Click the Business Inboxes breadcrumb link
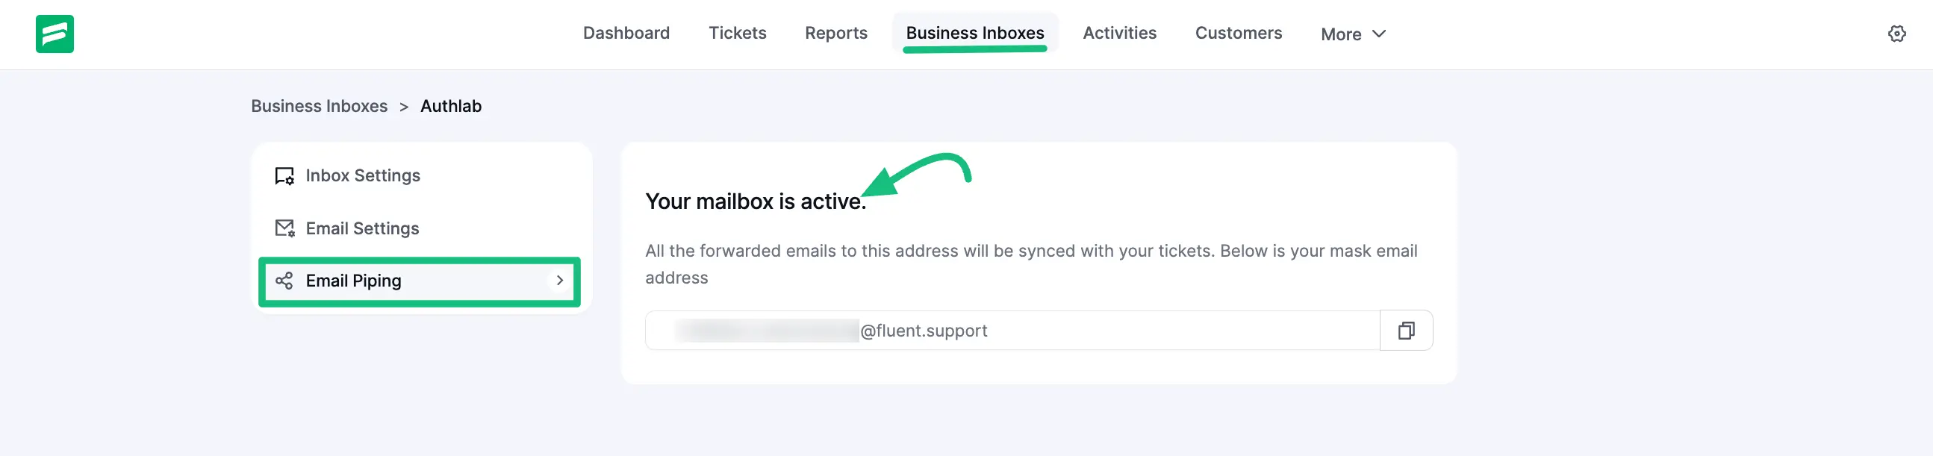1933x456 pixels. click(x=320, y=106)
